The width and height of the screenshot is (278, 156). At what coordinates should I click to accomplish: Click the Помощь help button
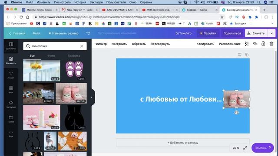tap(262, 148)
